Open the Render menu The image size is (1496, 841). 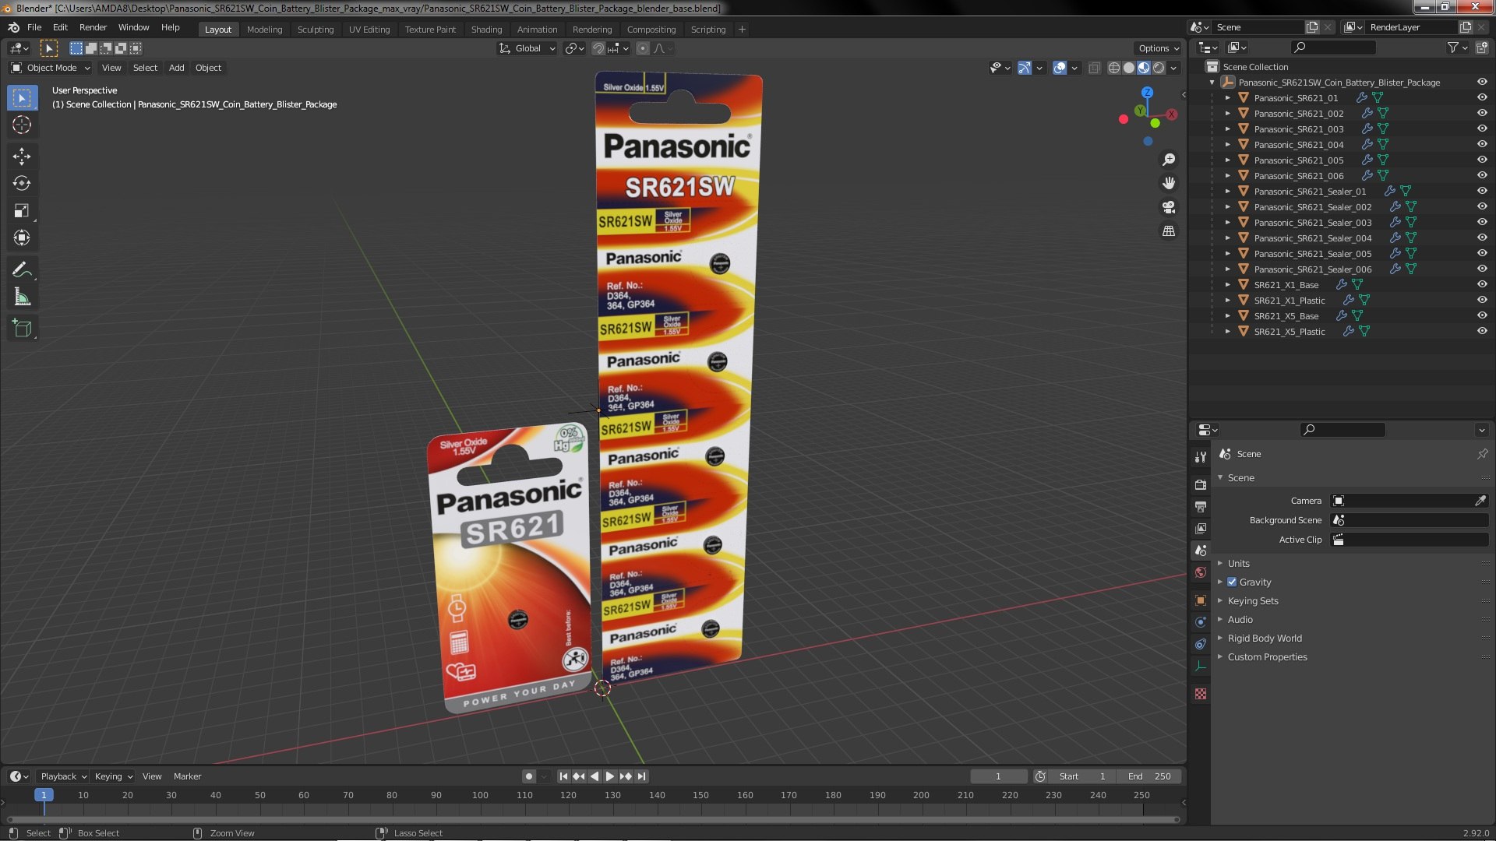[x=93, y=27]
